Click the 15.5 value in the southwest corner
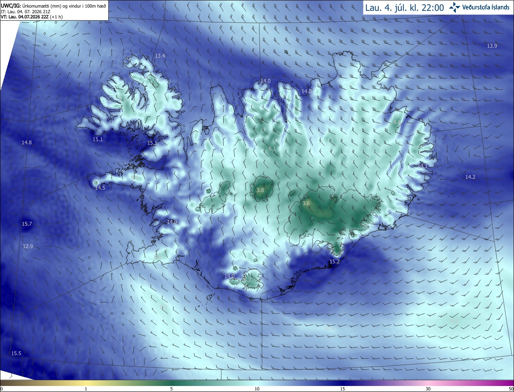The height and width of the screenshot is (392, 514). [x=16, y=353]
